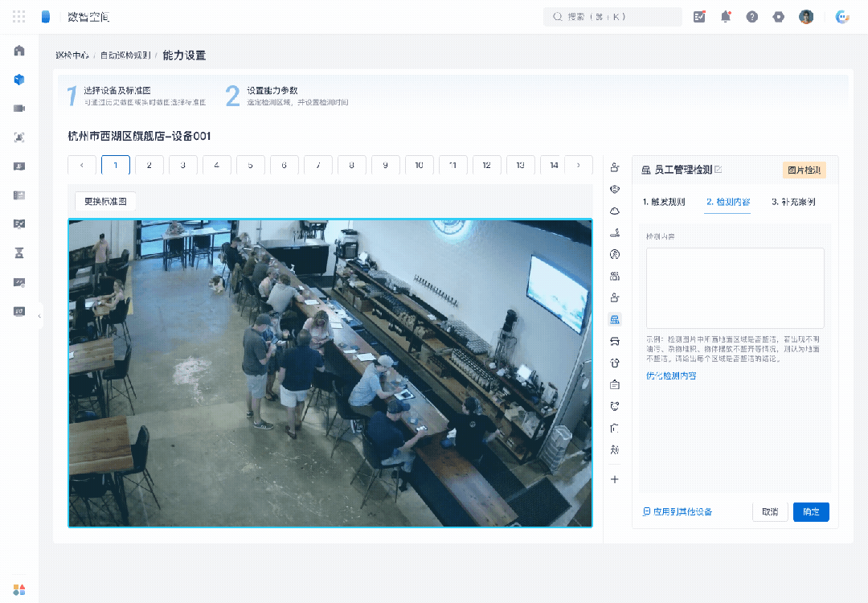Screen dimensions: 868x603
Task: Open the app grid launcher icon
Action: [18, 17]
